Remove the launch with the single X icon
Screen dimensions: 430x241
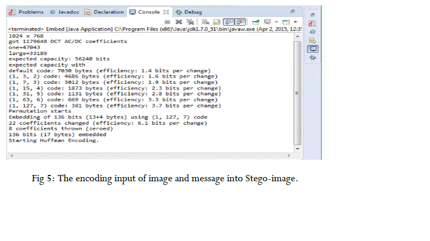point(179,22)
